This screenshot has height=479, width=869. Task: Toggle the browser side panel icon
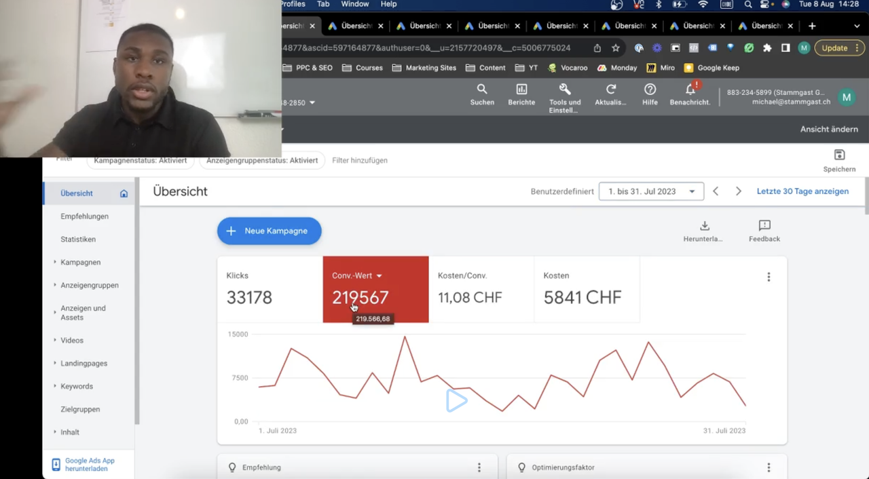pyautogui.click(x=785, y=48)
